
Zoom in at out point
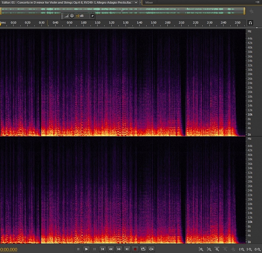pos(249,249)
